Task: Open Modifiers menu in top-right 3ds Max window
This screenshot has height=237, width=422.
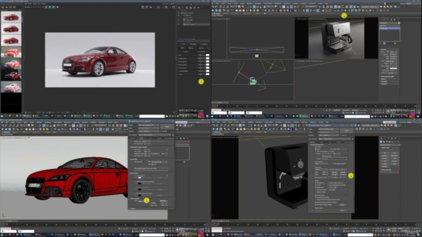Action: pos(250,3)
